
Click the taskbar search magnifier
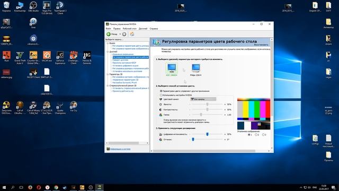tap(13, 187)
